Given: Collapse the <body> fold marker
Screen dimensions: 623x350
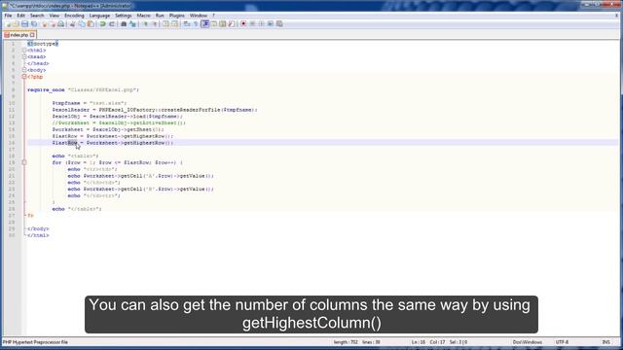Looking at the screenshot, I should (x=24, y=70).
